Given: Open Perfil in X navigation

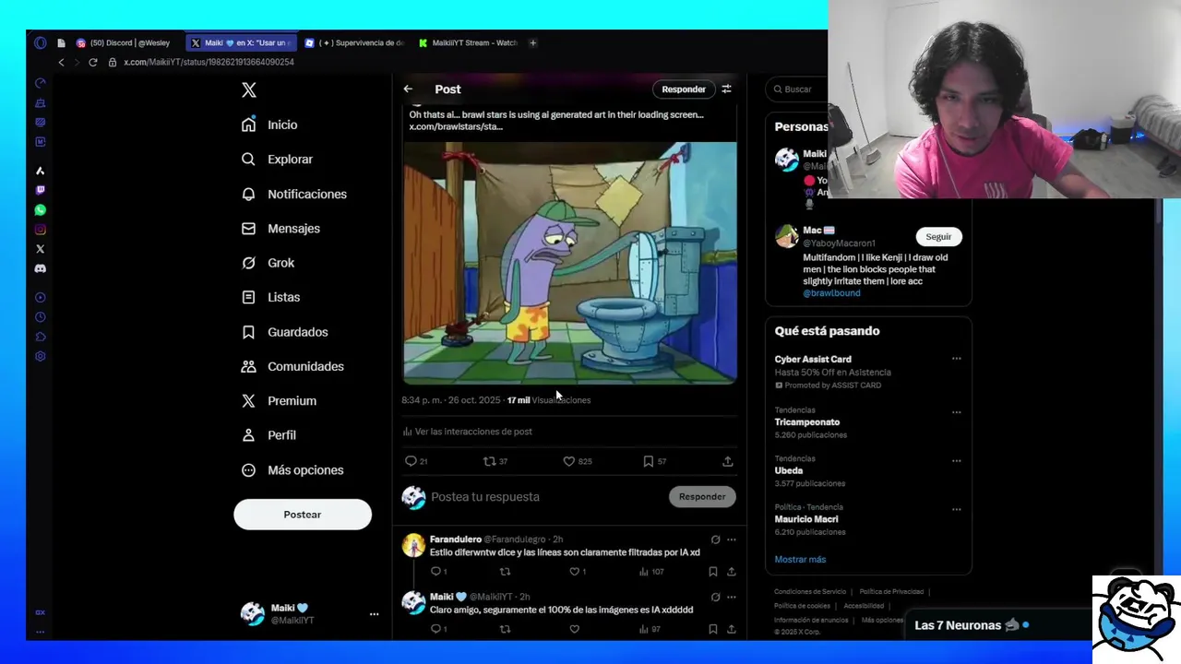Looking at the screenshot, I should click(x=270, y=435).
